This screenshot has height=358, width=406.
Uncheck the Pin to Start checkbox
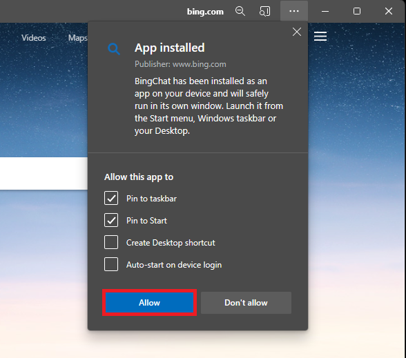tap(111, 220)
